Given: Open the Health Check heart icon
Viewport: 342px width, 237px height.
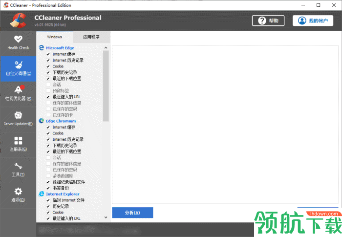Looking at the screenshot, I should coord(18,39).
